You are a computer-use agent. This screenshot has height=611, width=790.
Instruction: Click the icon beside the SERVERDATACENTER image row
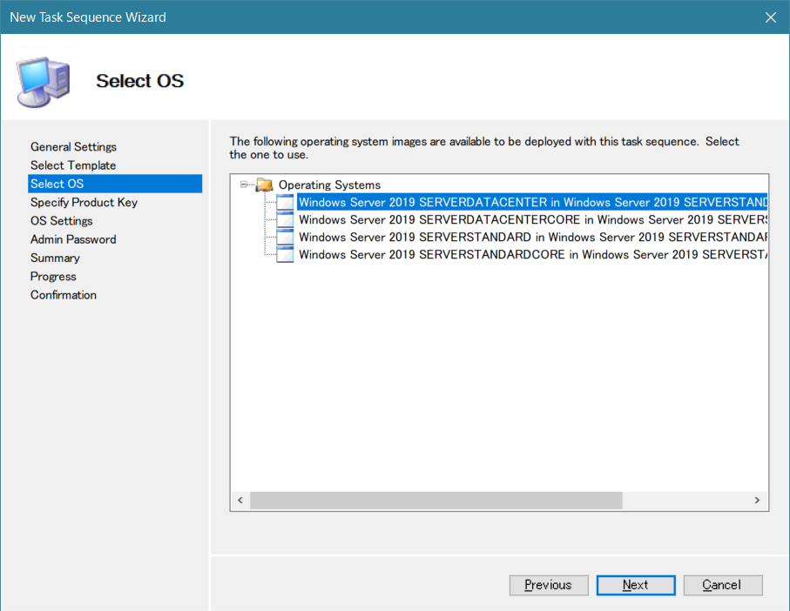point(285,202)
